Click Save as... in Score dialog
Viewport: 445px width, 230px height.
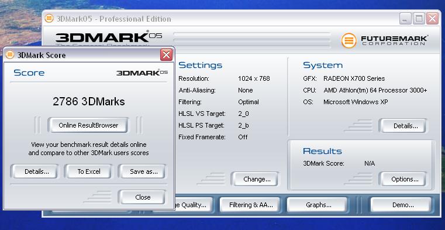[x=143, y=171]
